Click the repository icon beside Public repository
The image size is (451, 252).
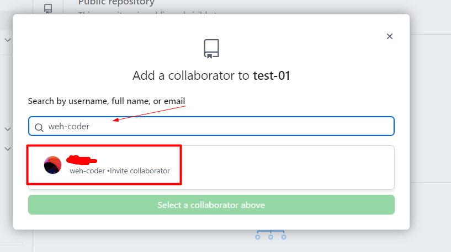pyautogui.click(x=48, y=8)
